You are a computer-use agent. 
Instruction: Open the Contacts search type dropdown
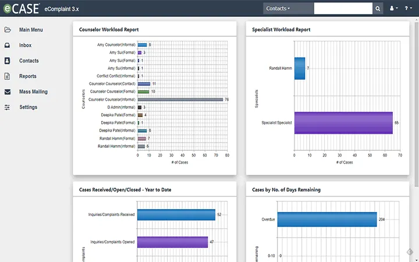(x=288, y=9)
